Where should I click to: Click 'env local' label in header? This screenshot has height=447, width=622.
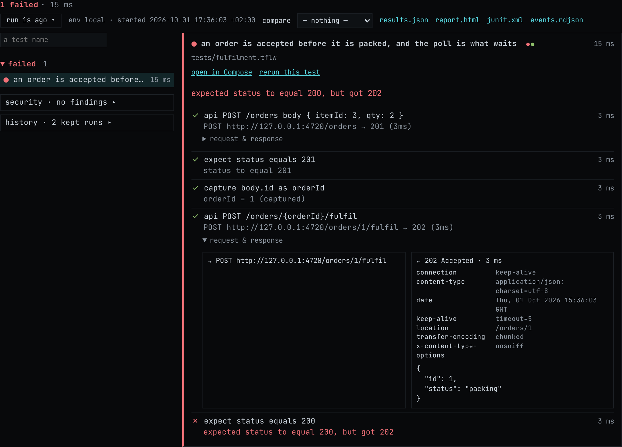pos(87,20)
